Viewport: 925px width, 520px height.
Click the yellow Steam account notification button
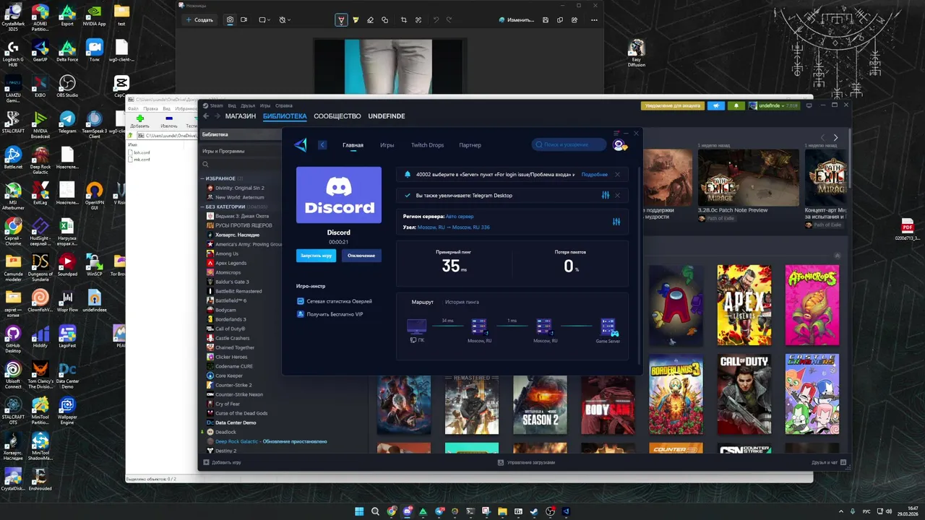[x=672, y=105]
